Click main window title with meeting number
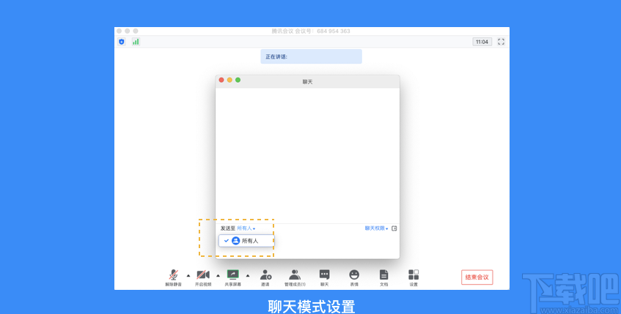621x314 pixels. point(311,31)
